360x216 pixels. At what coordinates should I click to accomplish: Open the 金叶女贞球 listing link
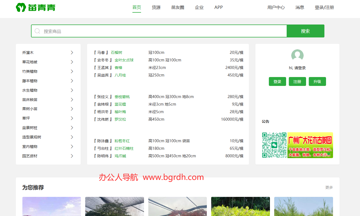[124, 60]
